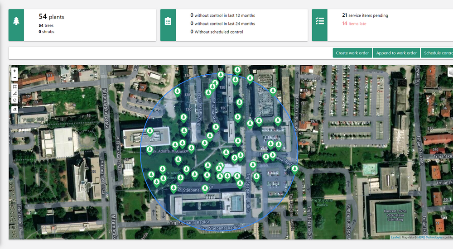453x249 pixels.
Task: Click the clipboard icon on controls card
Action: point(168,21)
